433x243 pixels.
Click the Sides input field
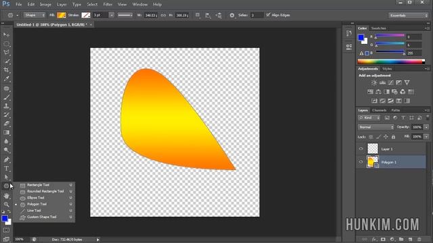click(x=256, y=15)
